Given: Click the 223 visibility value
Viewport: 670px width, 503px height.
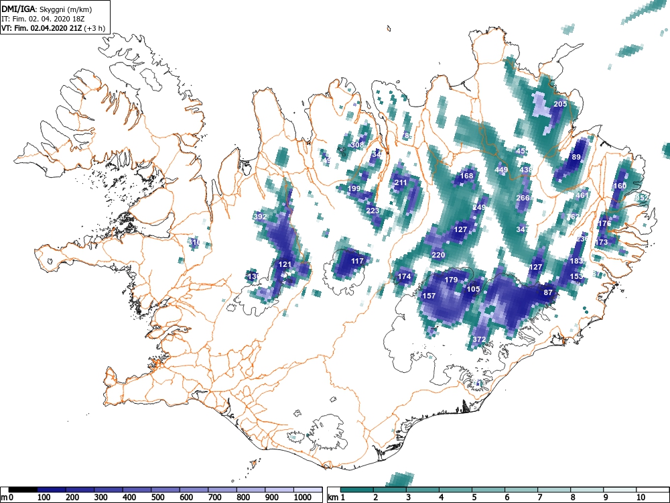Looking at the screenshot, I should (373, 211).
